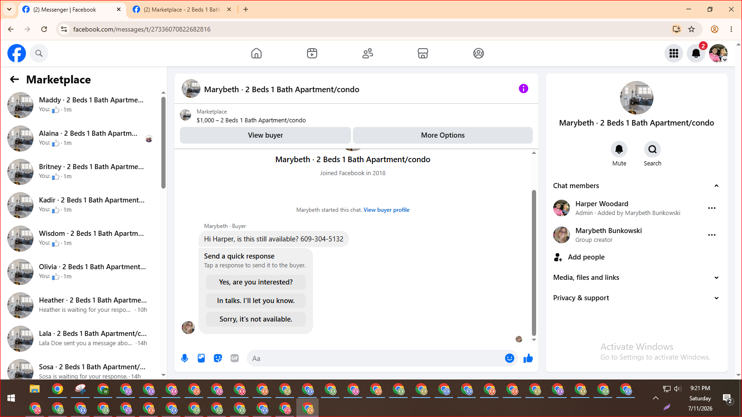Choose a sticker icon in composer
742x417 pixels.
[x=218, y=358]
